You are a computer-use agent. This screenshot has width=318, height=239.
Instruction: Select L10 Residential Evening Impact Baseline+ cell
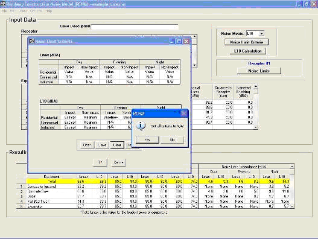(x=110, y=117)
